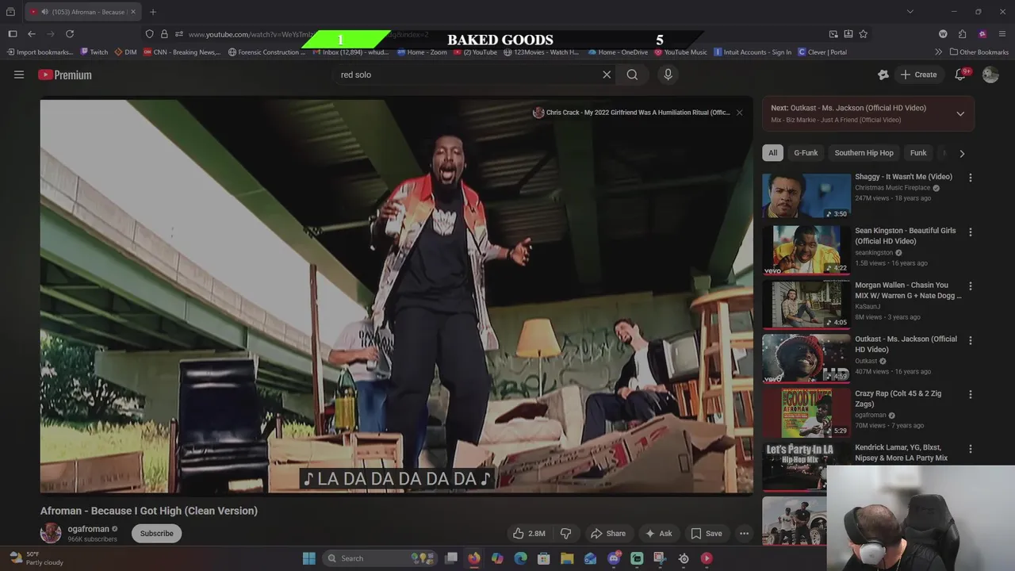Start voice search with microphone
The width and height of the screenshot is (1015, 571).
tap(668, 75)
